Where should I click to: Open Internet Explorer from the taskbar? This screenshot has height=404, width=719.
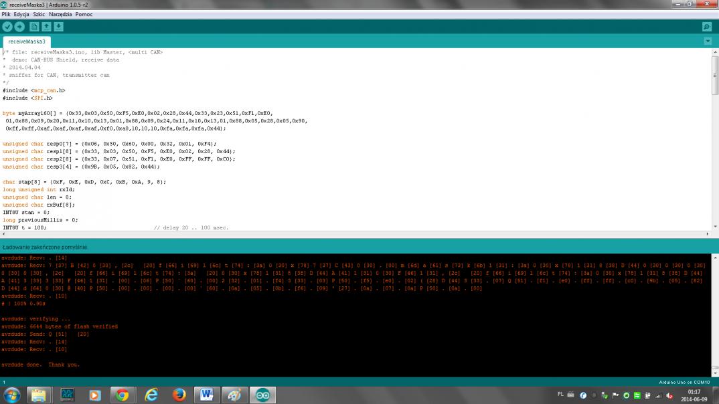(x=150, y=395)
